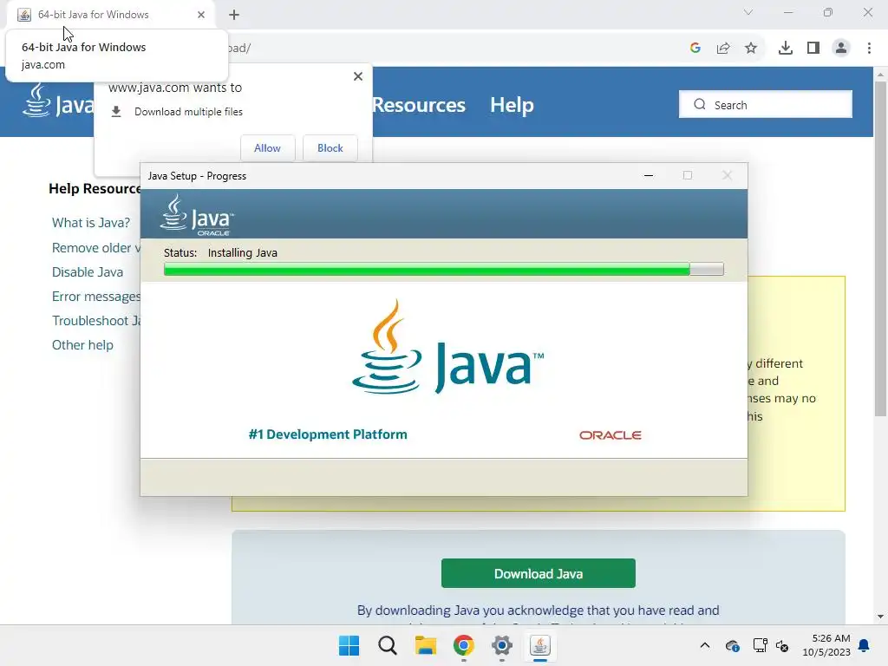Bookmark this page with the star icon
Image resolution: width=888 pixels, height=666 pixels.
(751, 49)
